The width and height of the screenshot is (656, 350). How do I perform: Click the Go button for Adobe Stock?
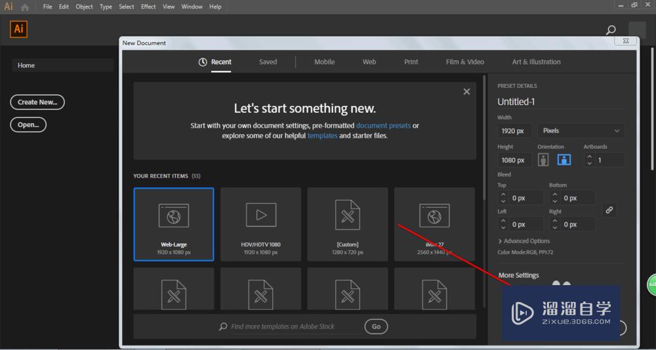coord(376,326)
